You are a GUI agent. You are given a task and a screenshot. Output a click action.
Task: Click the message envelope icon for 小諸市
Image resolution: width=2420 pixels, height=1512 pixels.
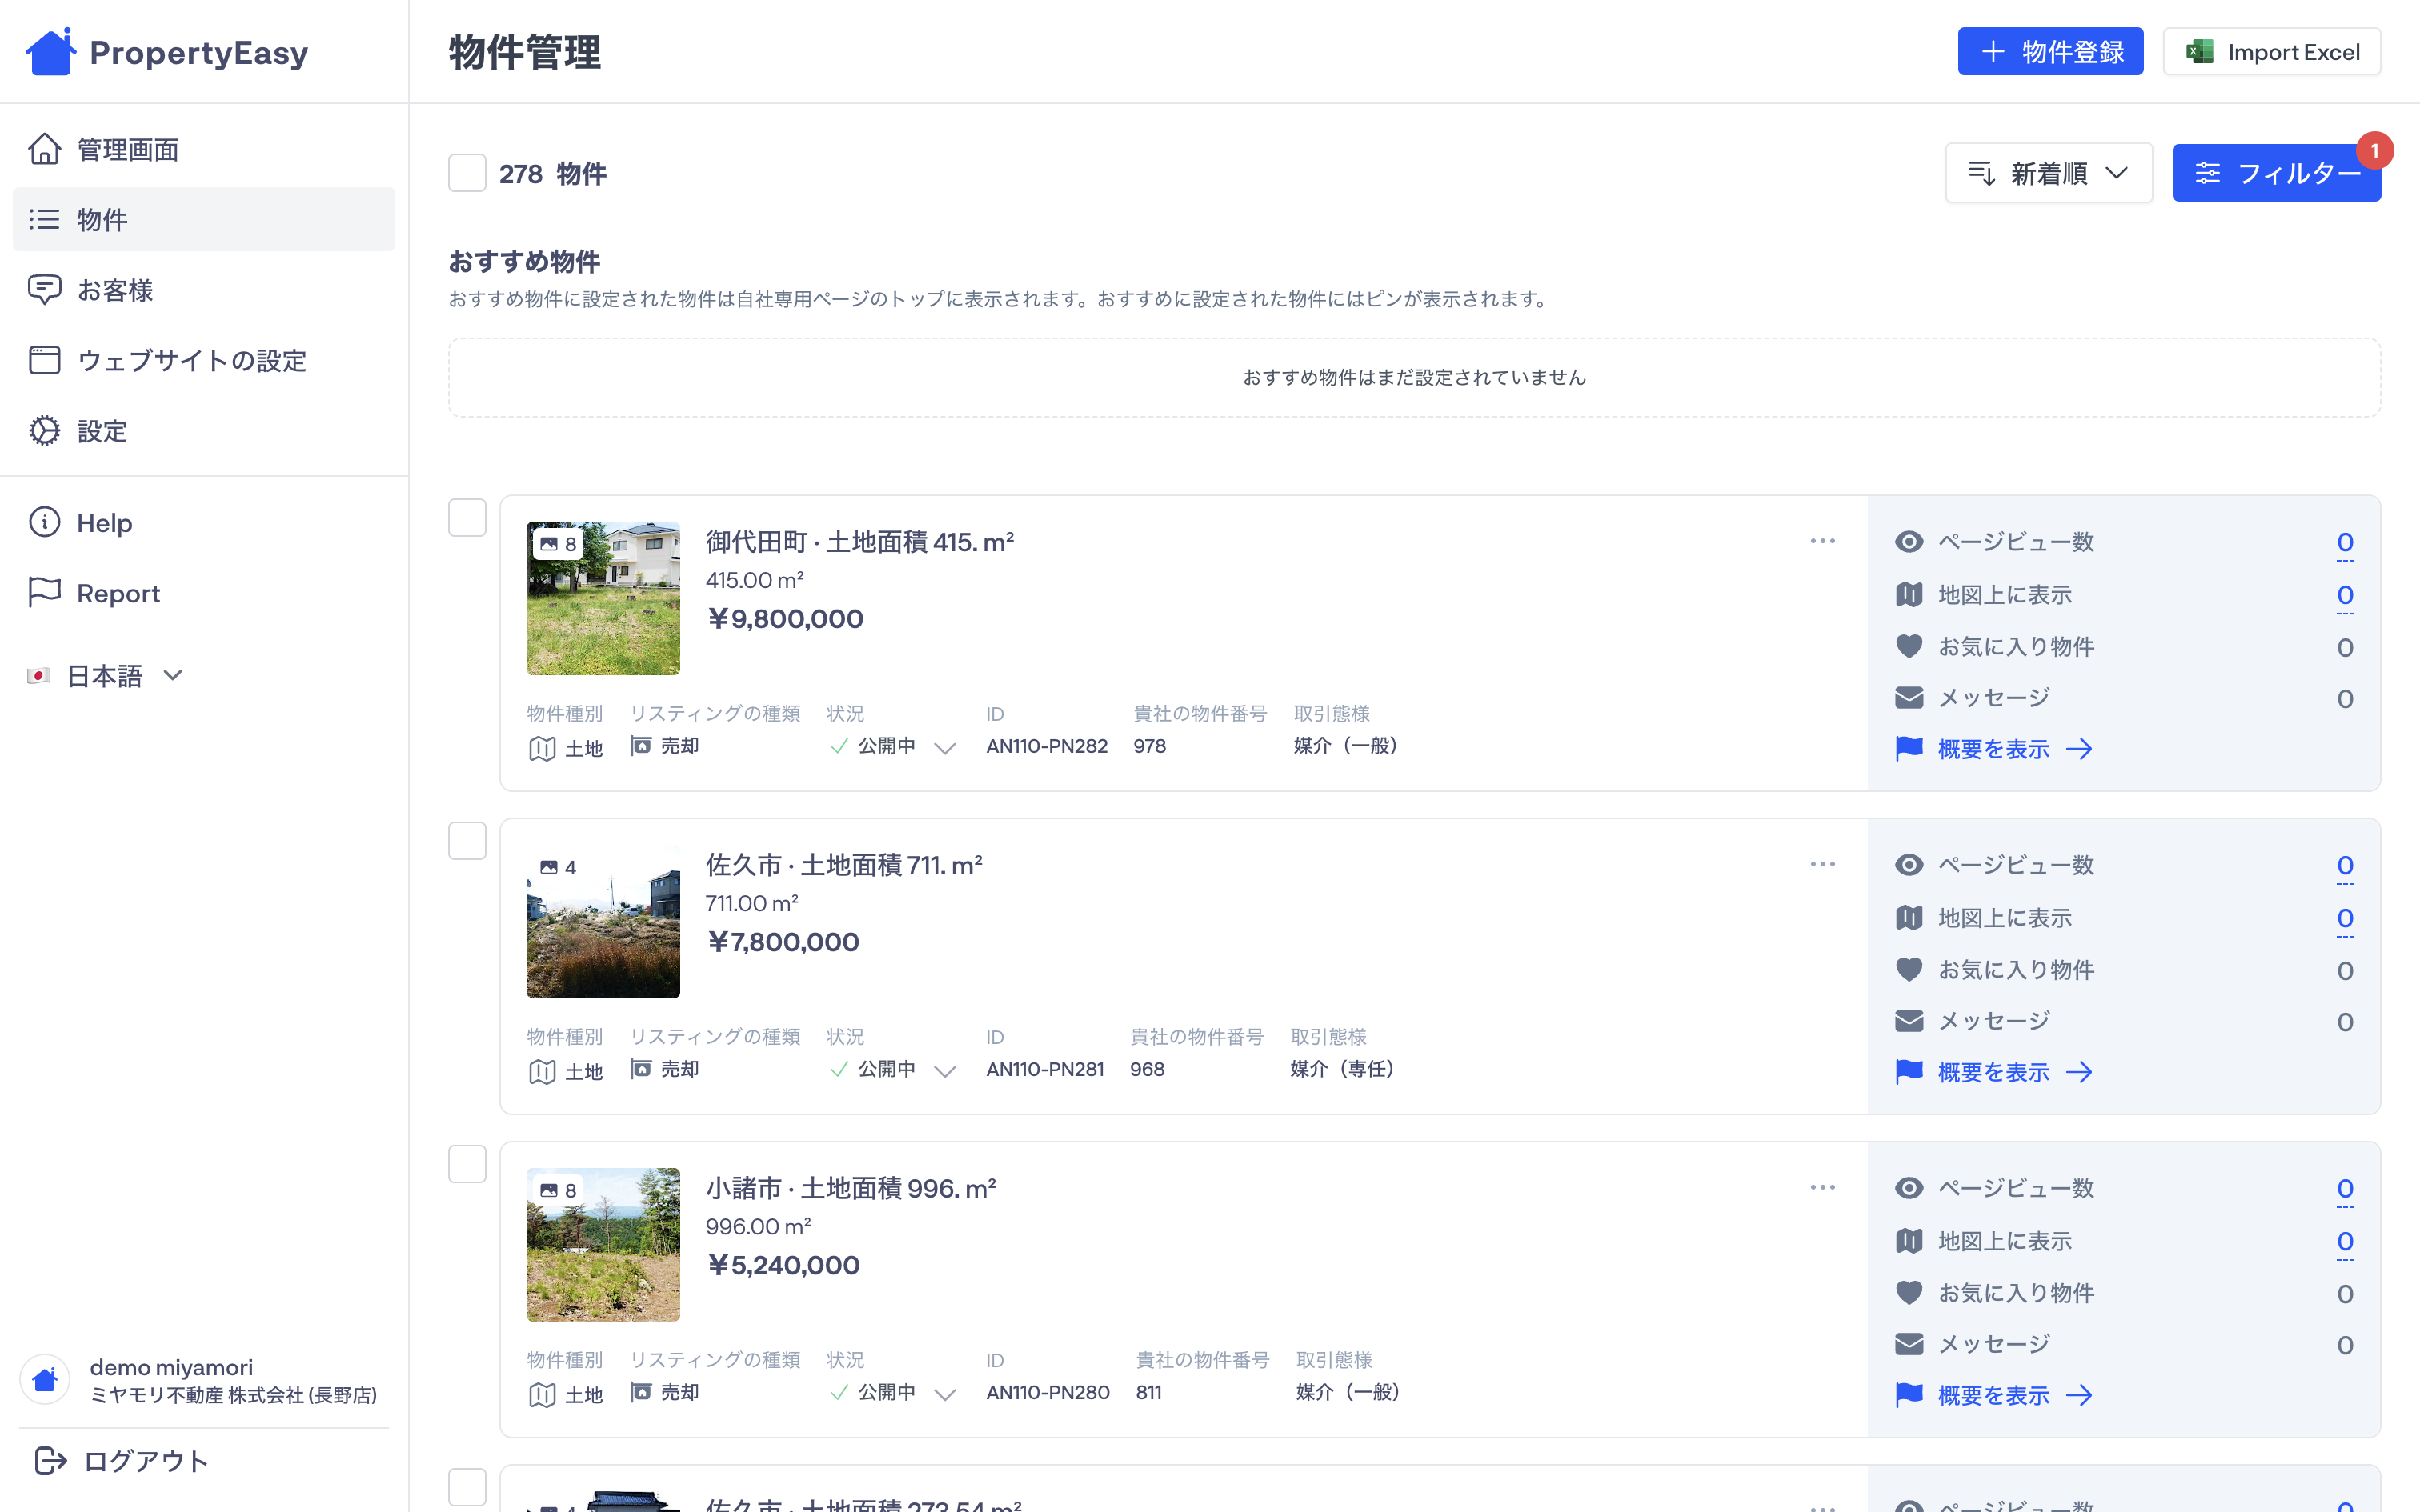(x=1909, y=1344)
